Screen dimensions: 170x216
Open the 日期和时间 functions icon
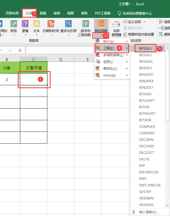[51, 24]
